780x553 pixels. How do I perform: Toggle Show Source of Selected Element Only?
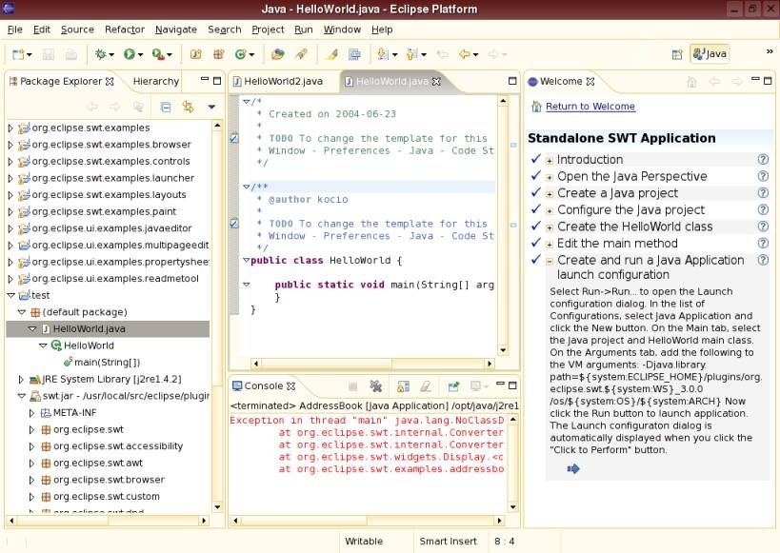[354, 54]
